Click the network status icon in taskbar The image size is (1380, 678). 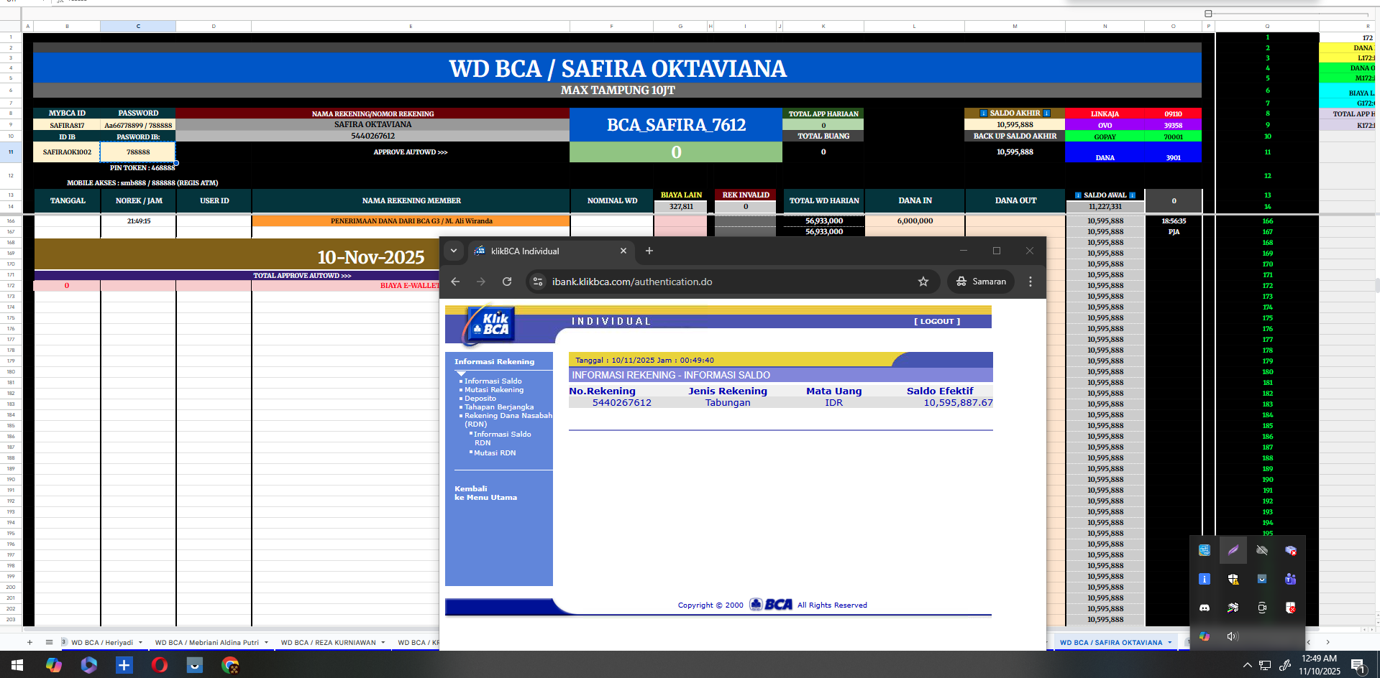(1266, 665)
